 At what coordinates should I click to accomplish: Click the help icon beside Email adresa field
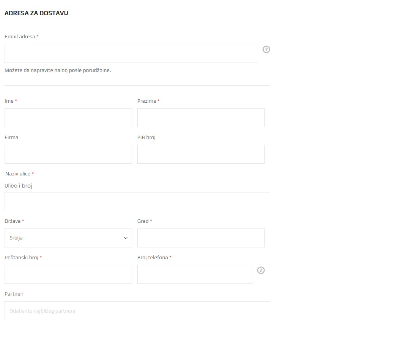[x=266, y=49]
